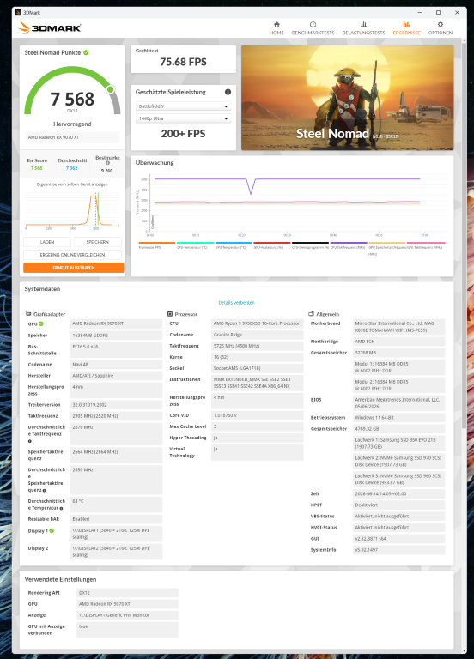Screen dimensions: 474x659
Task: Click info dot after Durchschnittliche Speichertaktfrequenz
Action: pos(44,490)
